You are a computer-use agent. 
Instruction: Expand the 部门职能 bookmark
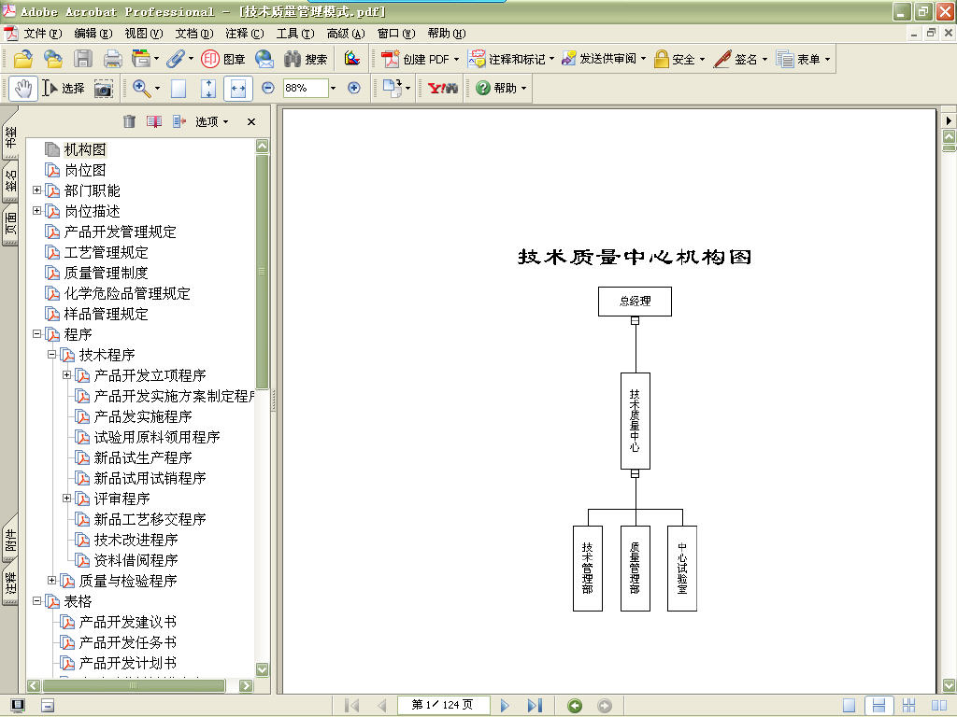pos(37,190)
